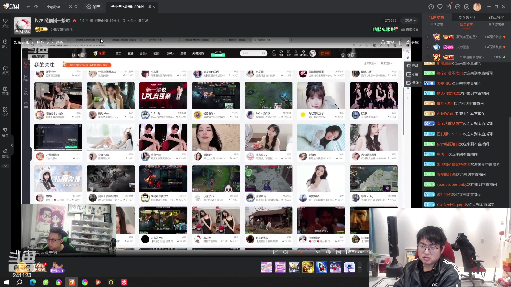Image resolution: width=511 pixels, height=287 pixels.
Task: Open the 历史 history panel in left sidebar
Action: pos(5,43)
